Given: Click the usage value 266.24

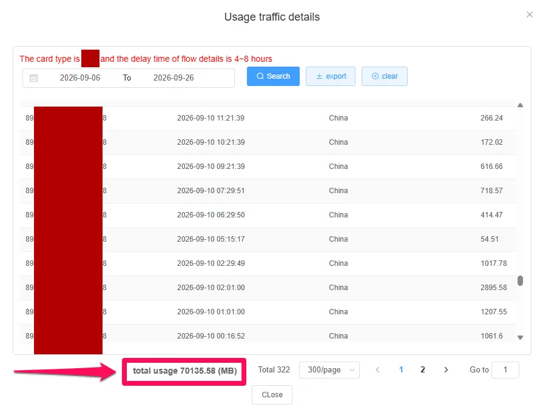Looking at the screenshot, I should [491, 118].
